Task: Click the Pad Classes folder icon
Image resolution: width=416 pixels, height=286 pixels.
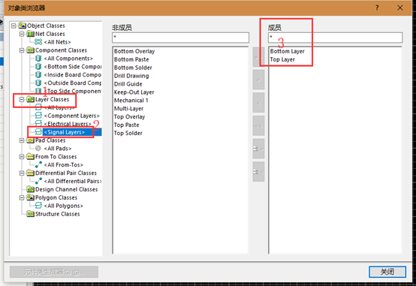Action: click(x=31, y=140)
